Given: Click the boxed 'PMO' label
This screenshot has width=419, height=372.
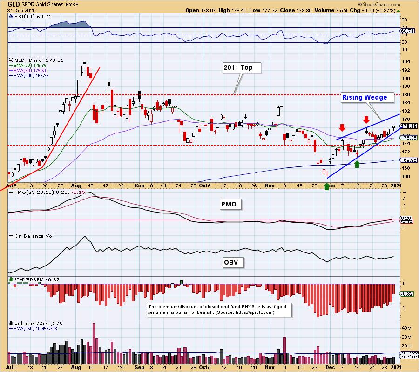Looking at the screenshot, I should 230,205.
